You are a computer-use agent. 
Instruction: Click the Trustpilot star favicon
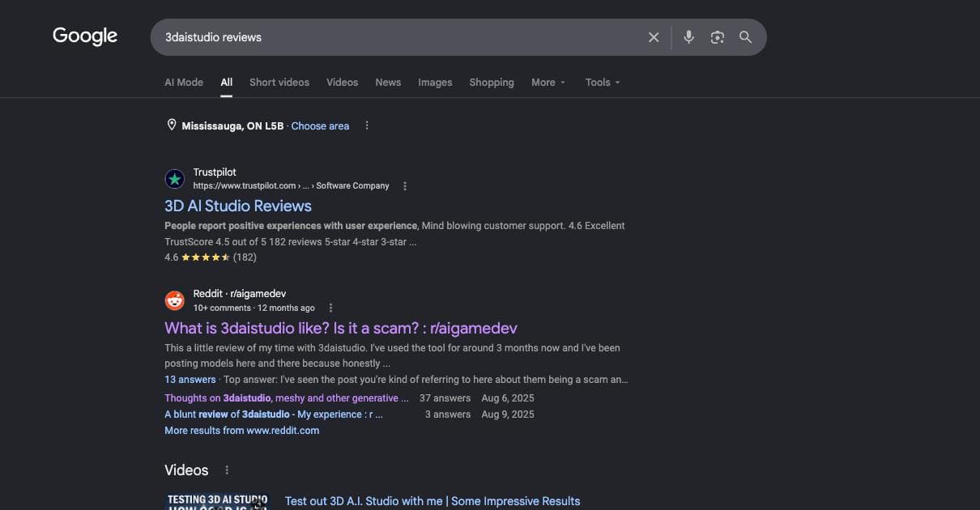click(x=175, y=179)
